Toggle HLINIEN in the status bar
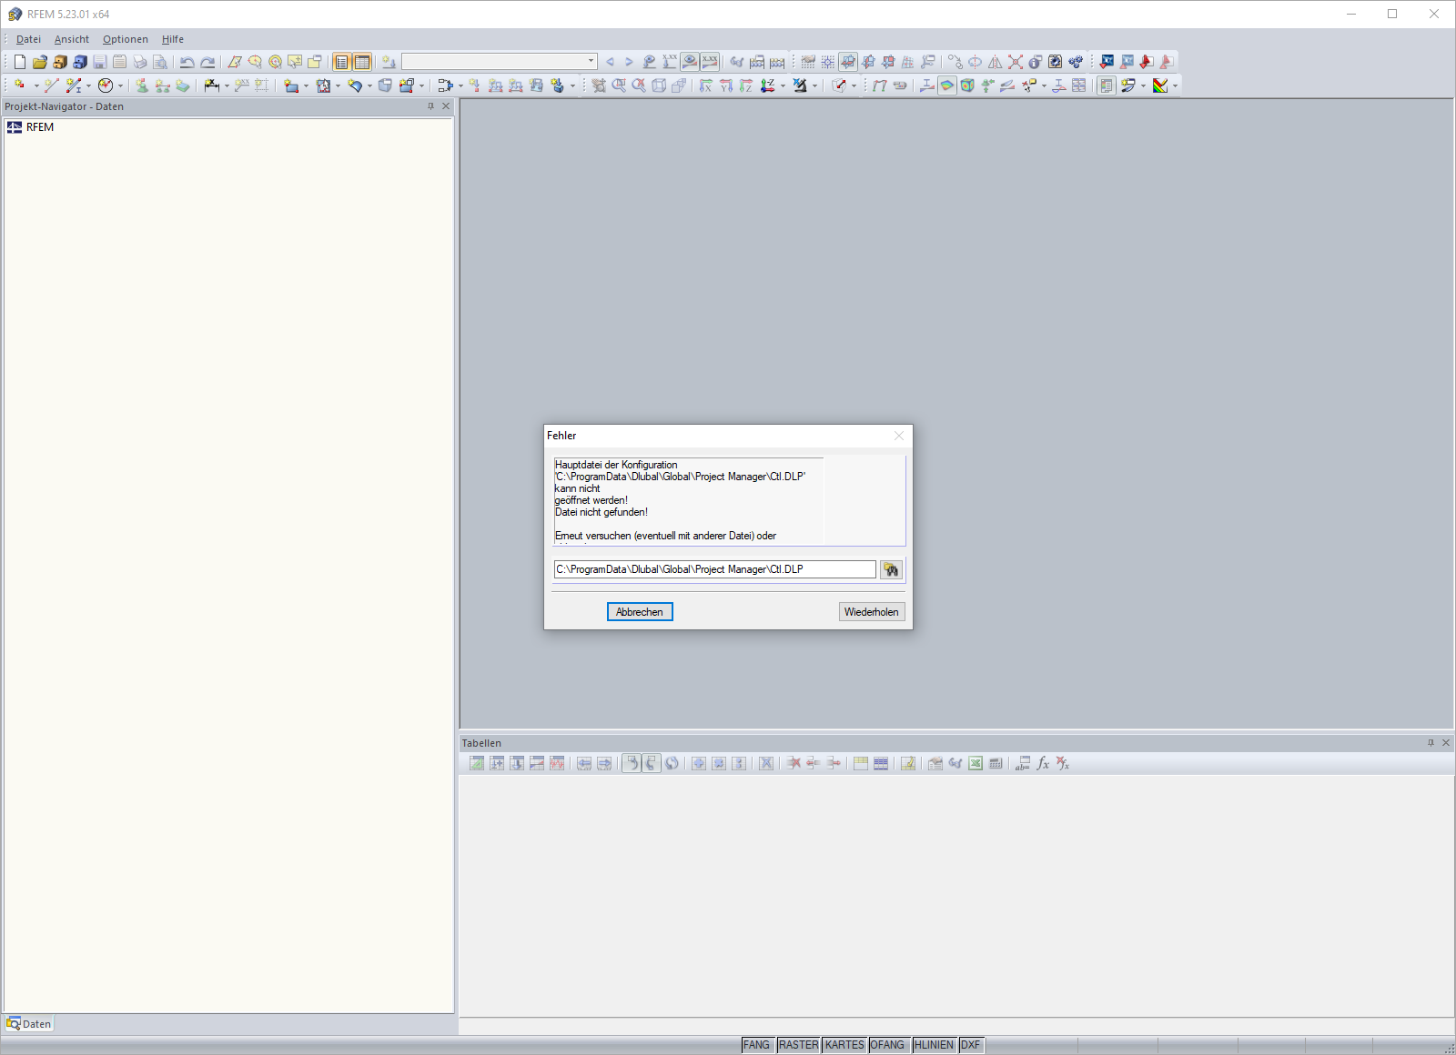Image resolution: width=1456 pixels, height=1055 pixels. [934, 1045]
